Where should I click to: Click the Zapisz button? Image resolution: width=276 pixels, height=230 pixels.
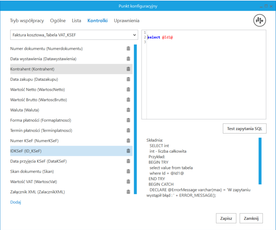point(226,218)
